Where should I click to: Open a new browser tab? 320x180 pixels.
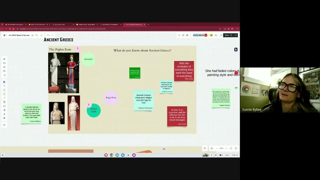(x=148, y=25)
